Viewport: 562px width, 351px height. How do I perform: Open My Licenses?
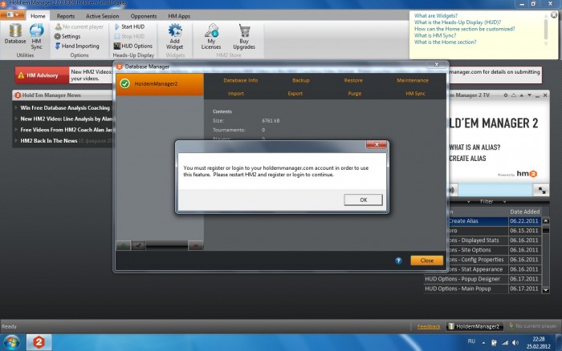(211, 37)
